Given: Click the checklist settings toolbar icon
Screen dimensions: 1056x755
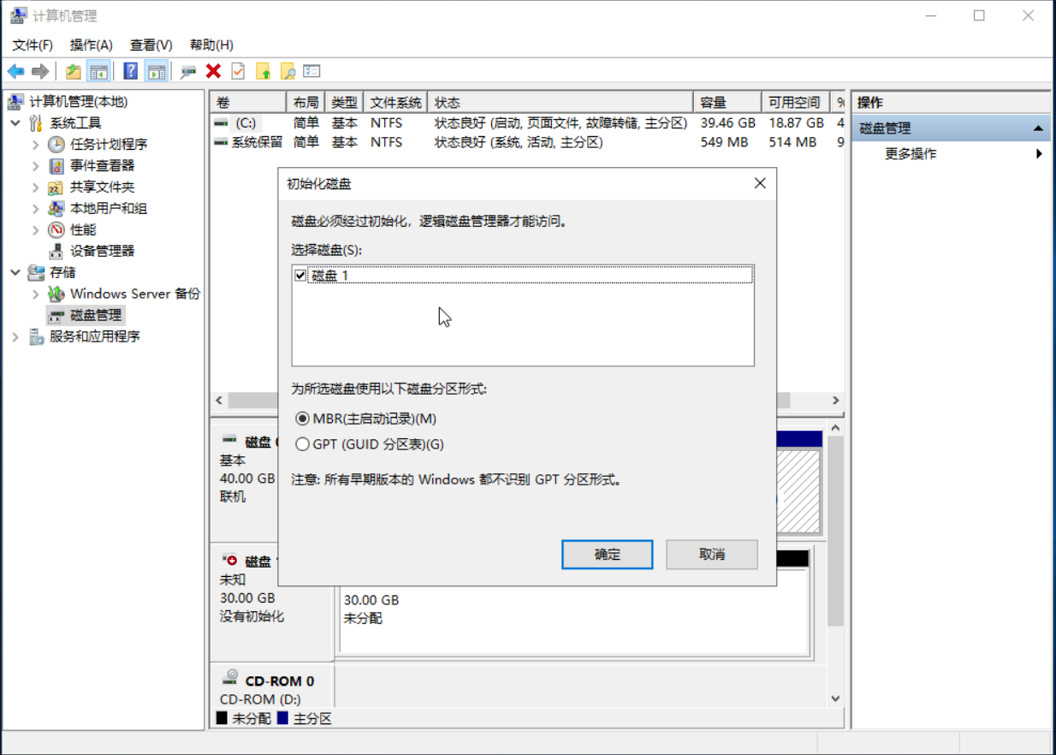Looking at the screenshot, I should [x=311, y=71].
